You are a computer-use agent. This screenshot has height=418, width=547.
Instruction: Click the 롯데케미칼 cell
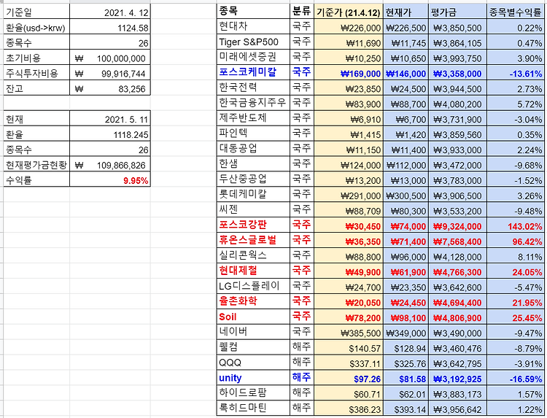coord(253,195)
